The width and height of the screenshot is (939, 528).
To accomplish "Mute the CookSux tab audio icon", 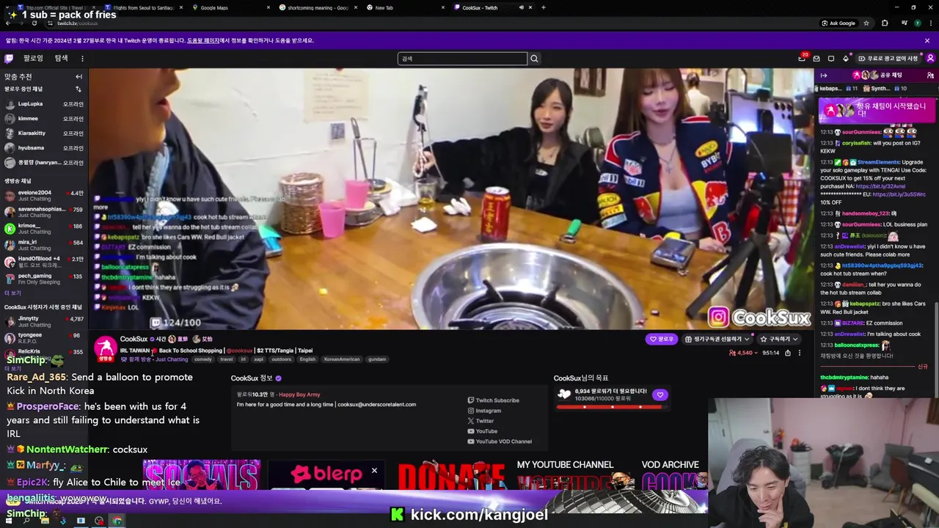I will 522,7.
